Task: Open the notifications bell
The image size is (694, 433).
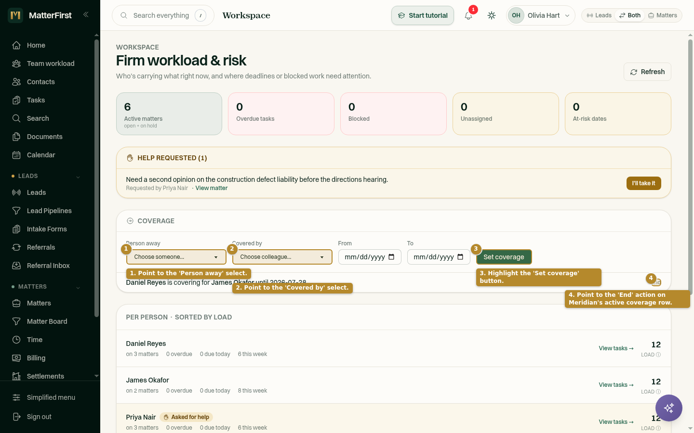Action: tap(468, 15)
